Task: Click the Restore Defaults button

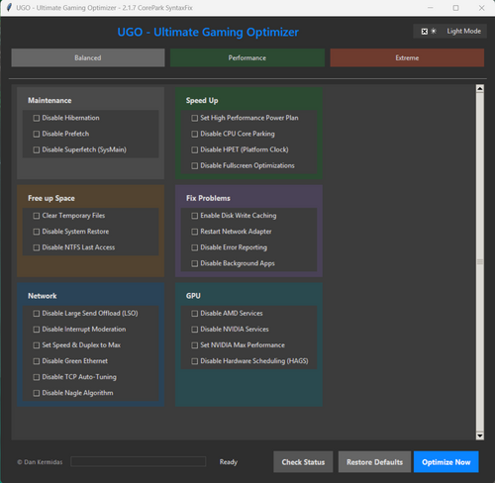Action: [374, 462]
